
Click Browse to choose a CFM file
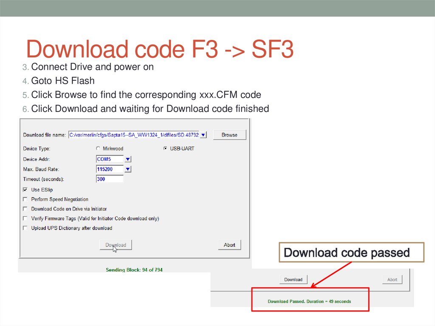229,134
